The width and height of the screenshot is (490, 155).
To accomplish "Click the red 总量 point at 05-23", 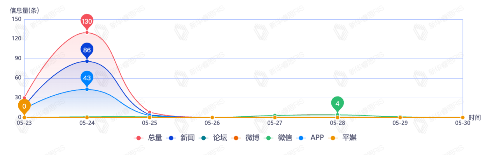I will tap(24, 98).
